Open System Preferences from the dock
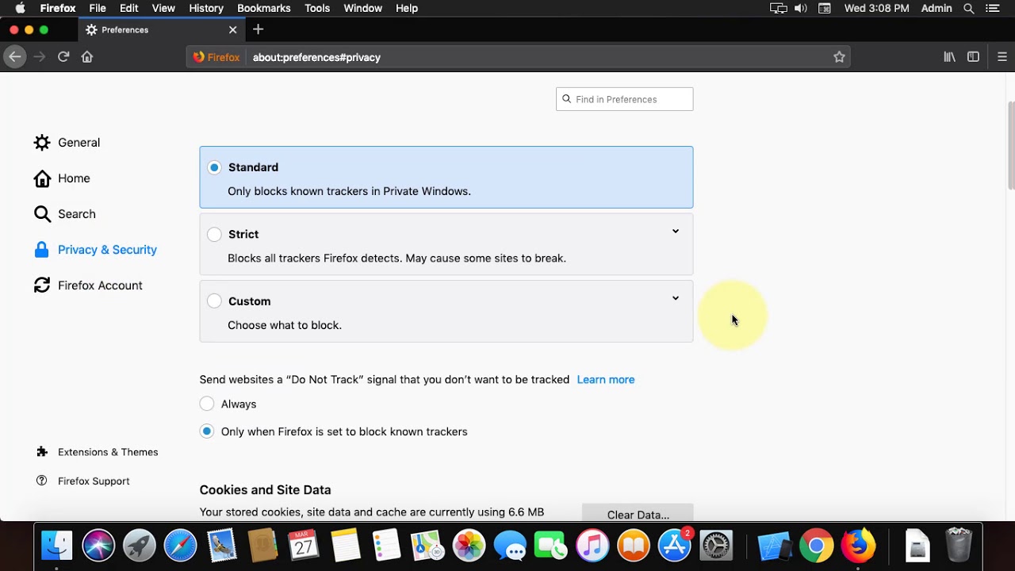1015x571 pixels. [x=716, y=546]
